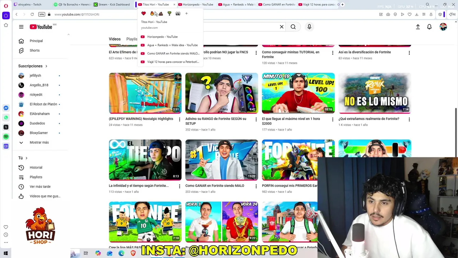This screenshot has width=458, height=258.
Task: Open X (Twitter) in Opera sidebar
Action: (x=6, y=127)
